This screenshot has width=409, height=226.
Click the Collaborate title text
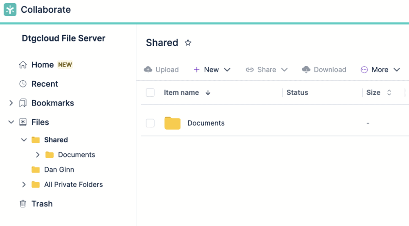coord(46,10)
